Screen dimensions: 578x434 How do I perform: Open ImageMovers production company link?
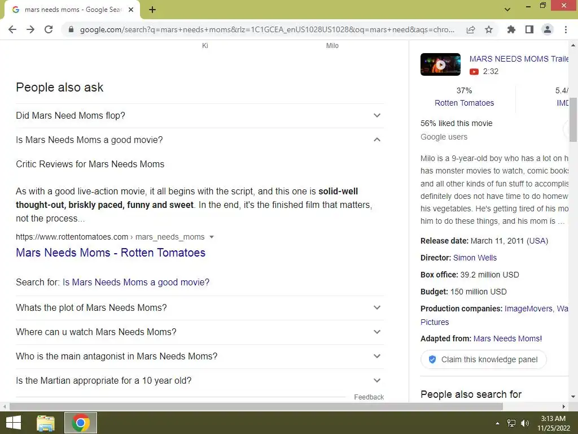click(528, 309)
